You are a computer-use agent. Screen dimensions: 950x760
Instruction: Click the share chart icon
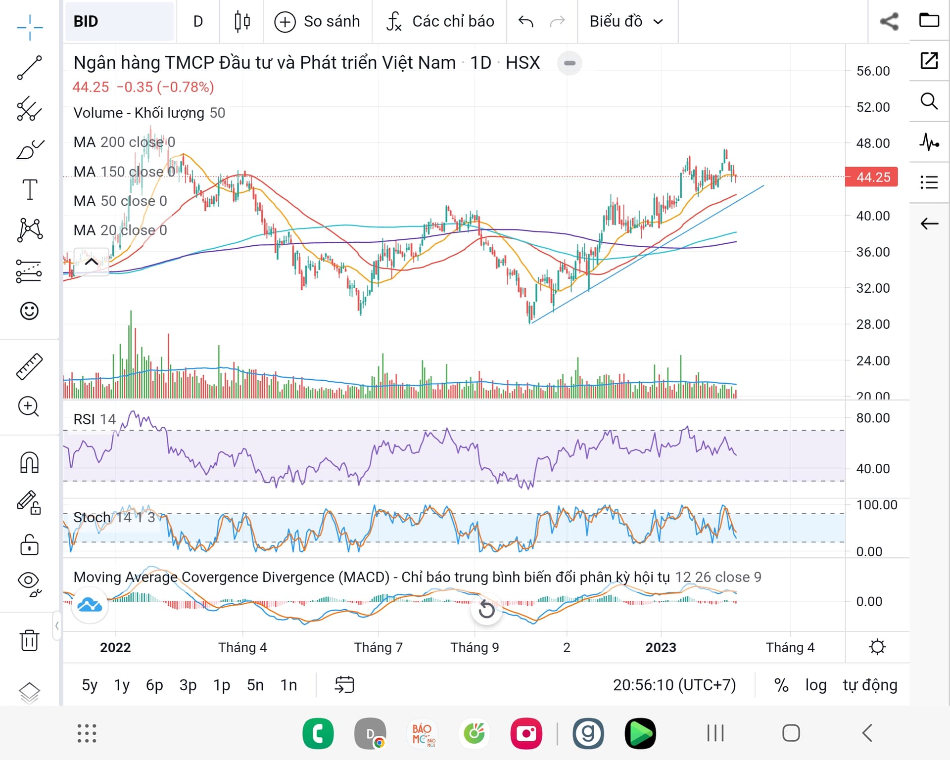[x=889, y=21]
